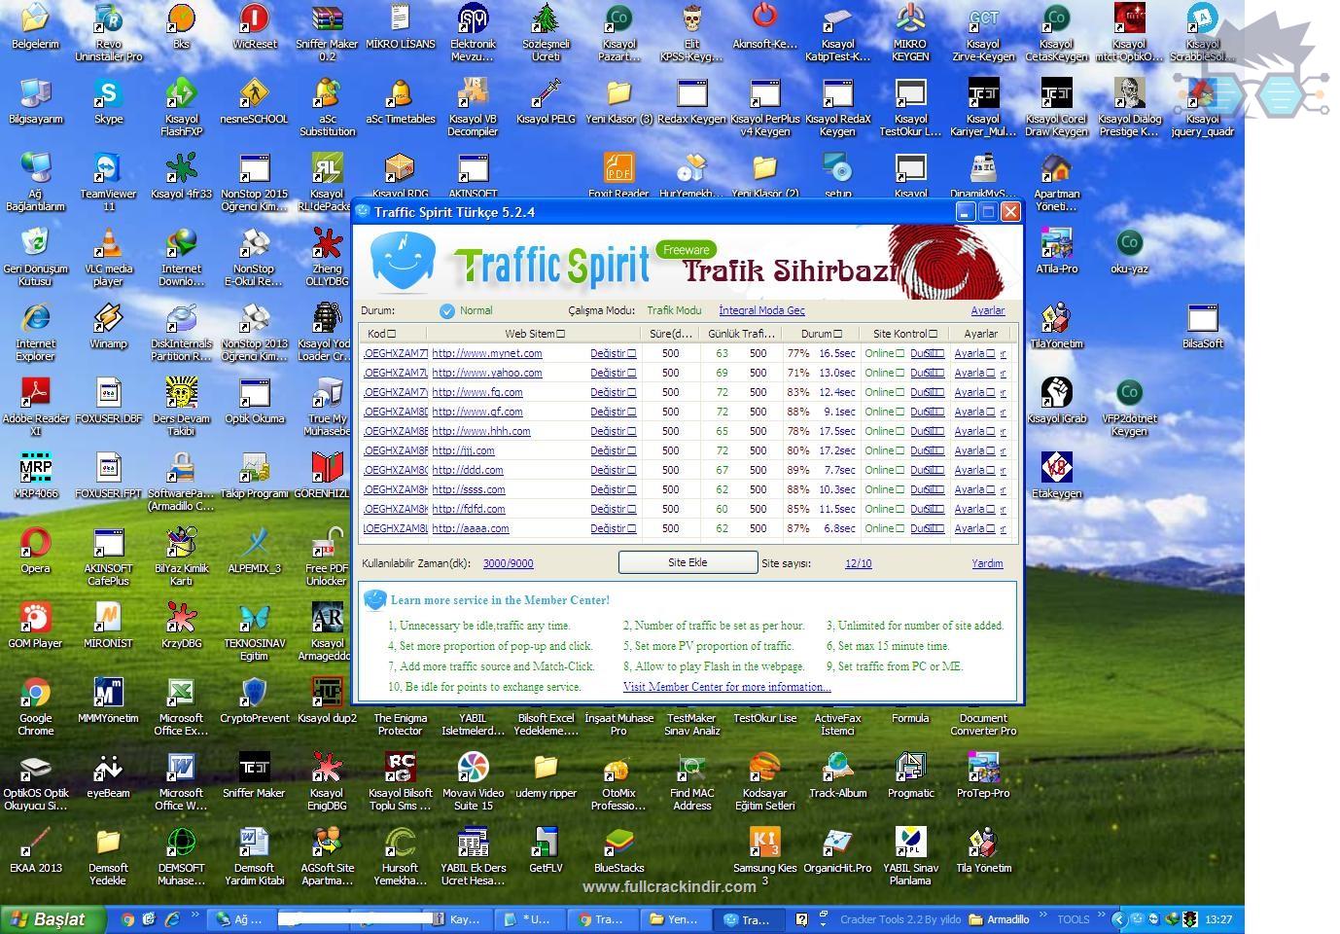Click the Kod column header
1340x934 pixels.
[394, 334]
